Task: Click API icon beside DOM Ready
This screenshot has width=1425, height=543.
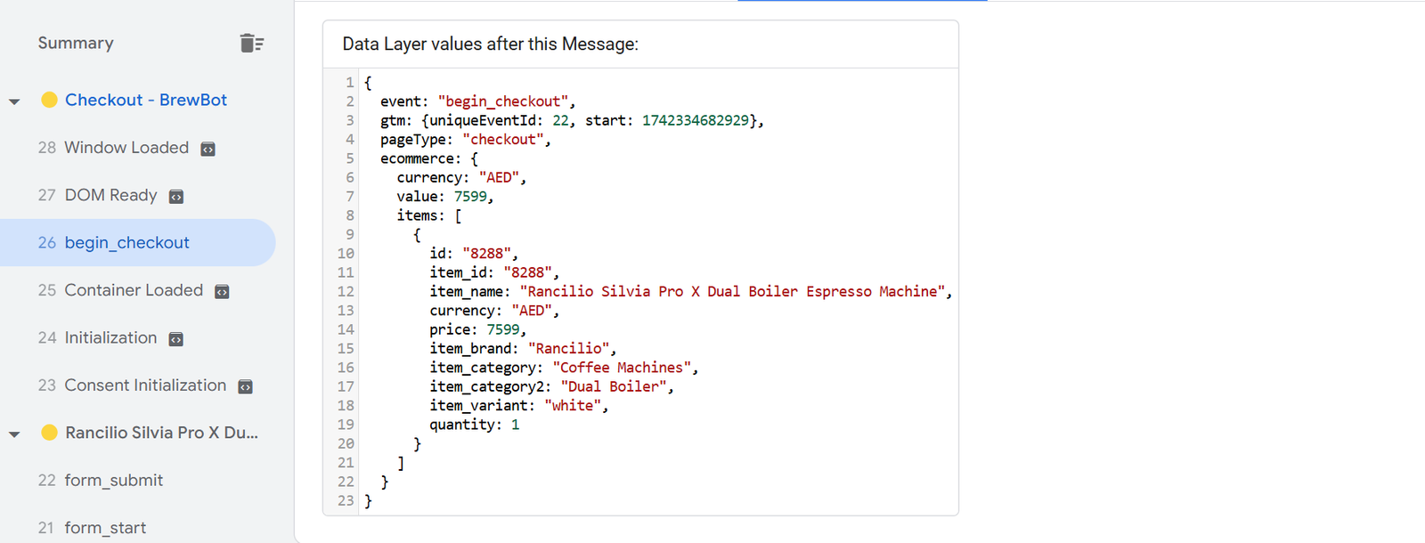Action: 176,197
